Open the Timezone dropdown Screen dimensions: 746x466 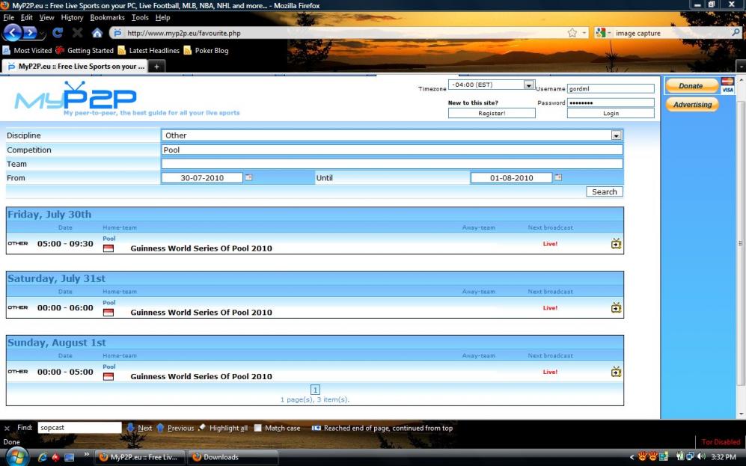[529, 85]
